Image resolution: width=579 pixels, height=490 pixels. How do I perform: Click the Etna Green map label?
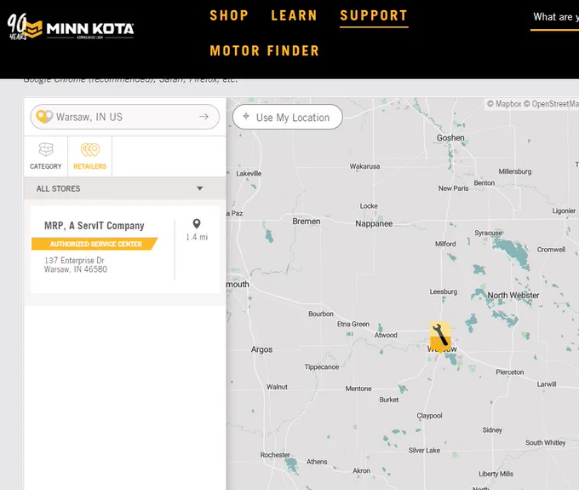tap(353, 324)
